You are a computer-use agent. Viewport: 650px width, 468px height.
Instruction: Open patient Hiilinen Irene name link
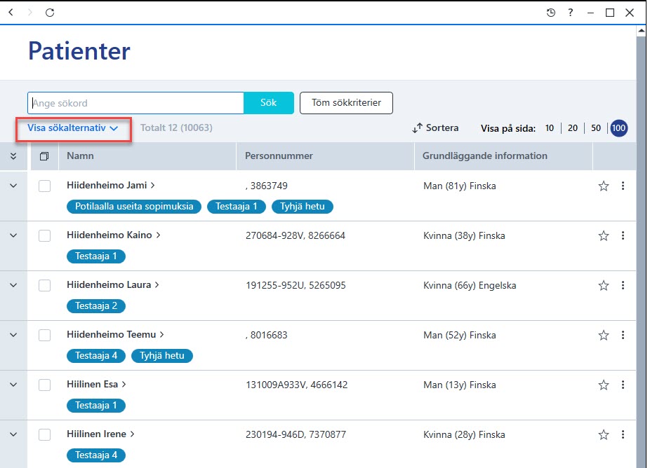(101, 434)
